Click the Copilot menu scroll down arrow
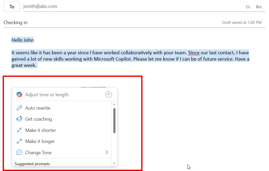This screenshot has height=171, width=269. coord(114,163)
